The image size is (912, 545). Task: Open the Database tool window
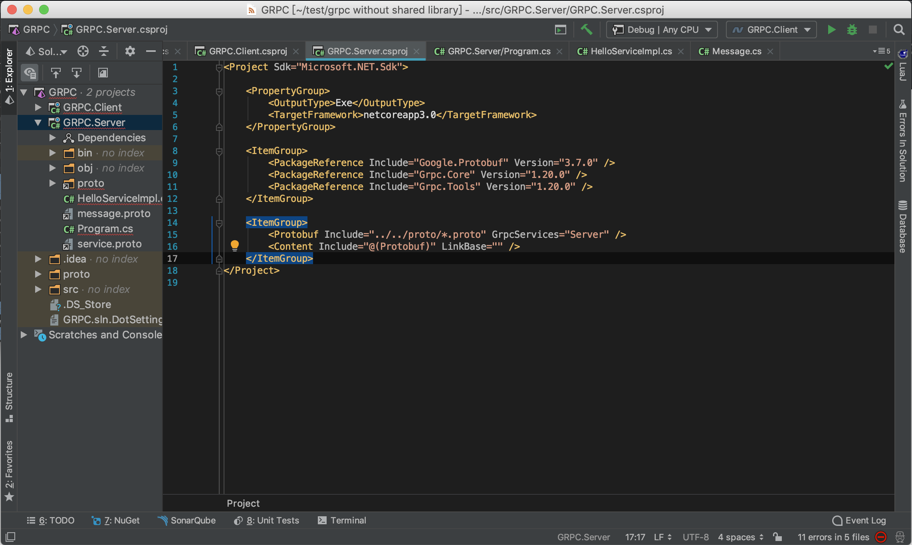click(903, 227)
